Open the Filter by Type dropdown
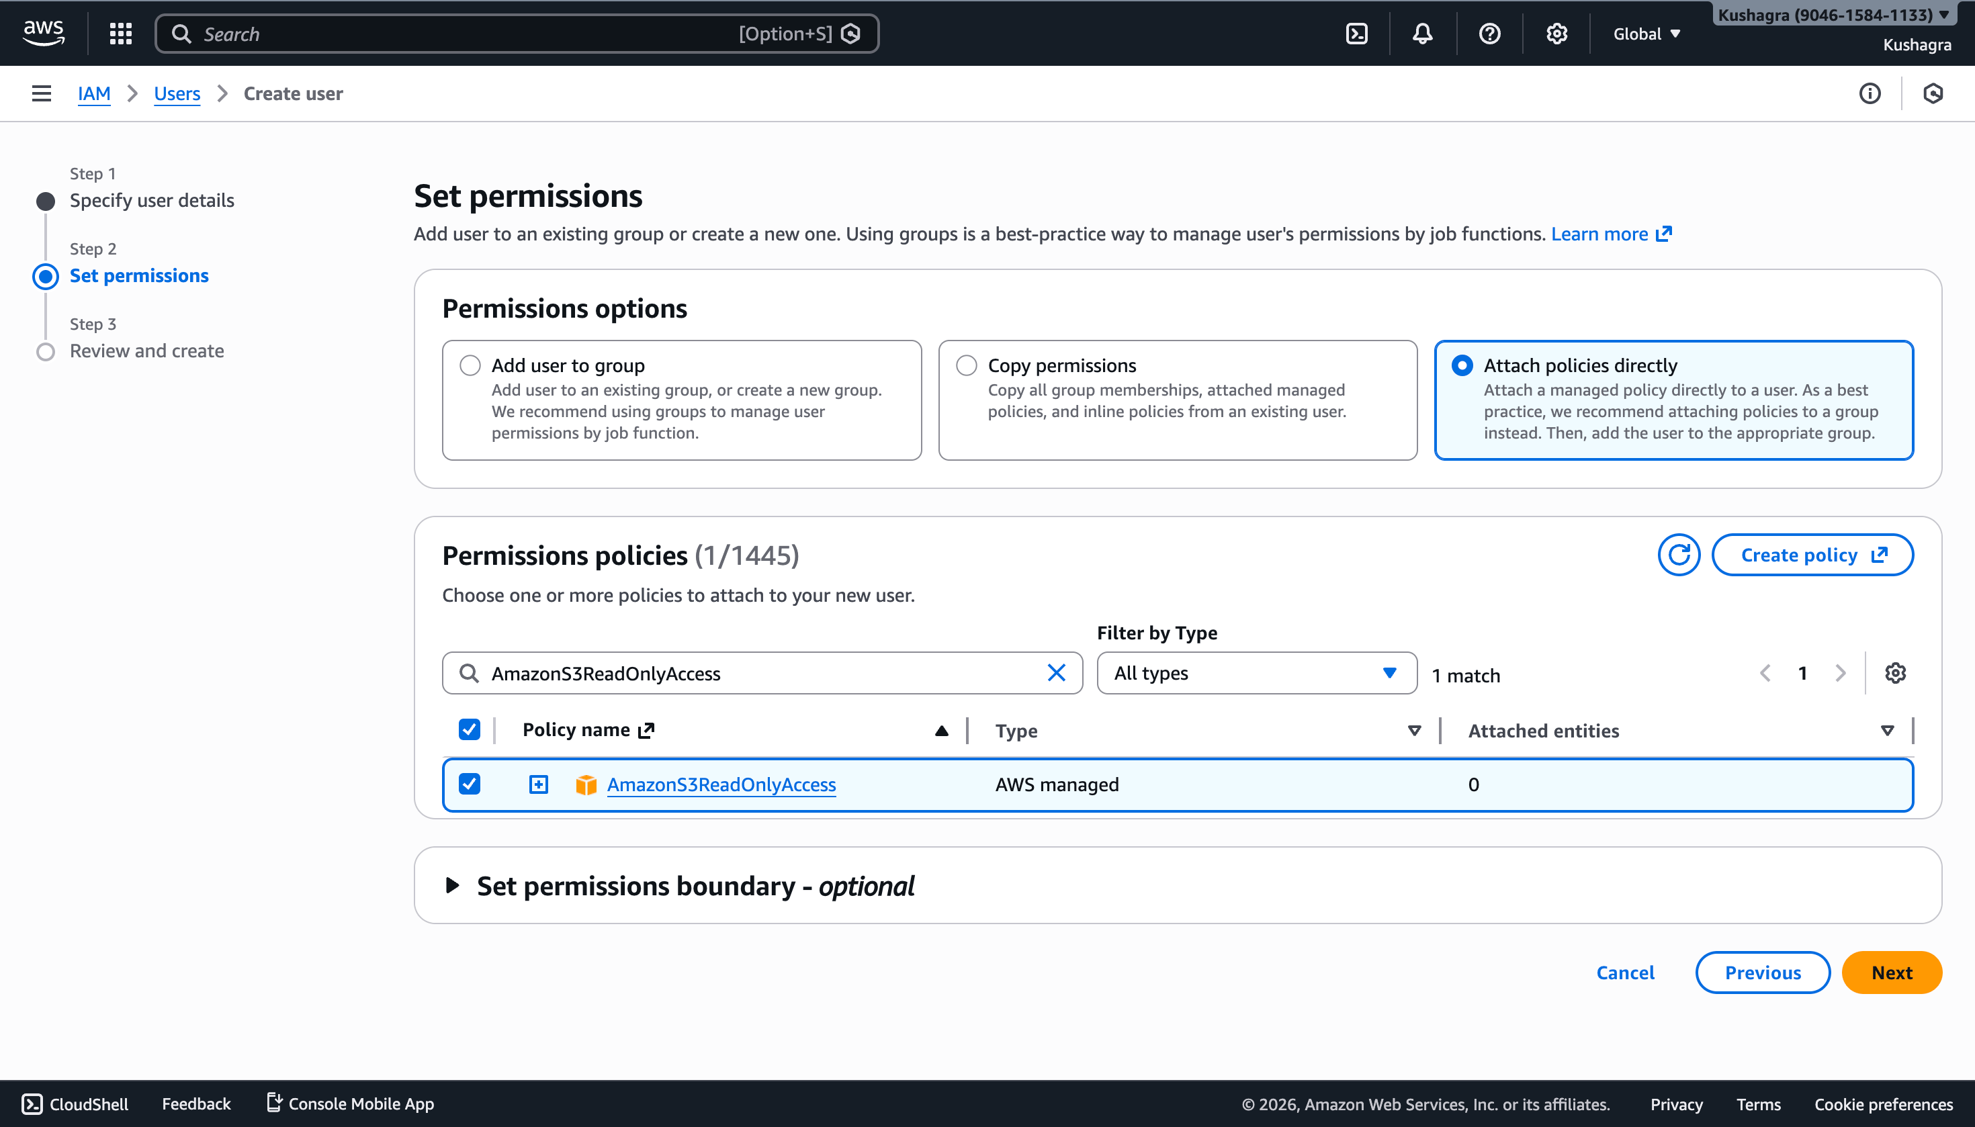This screenshot has height=1127, width=1975. click(1256, 672)
